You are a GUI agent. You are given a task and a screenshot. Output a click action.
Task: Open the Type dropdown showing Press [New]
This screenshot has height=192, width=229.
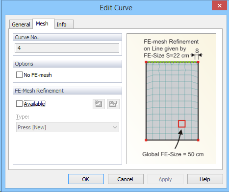pyautogui.click(x=68, y=127)
